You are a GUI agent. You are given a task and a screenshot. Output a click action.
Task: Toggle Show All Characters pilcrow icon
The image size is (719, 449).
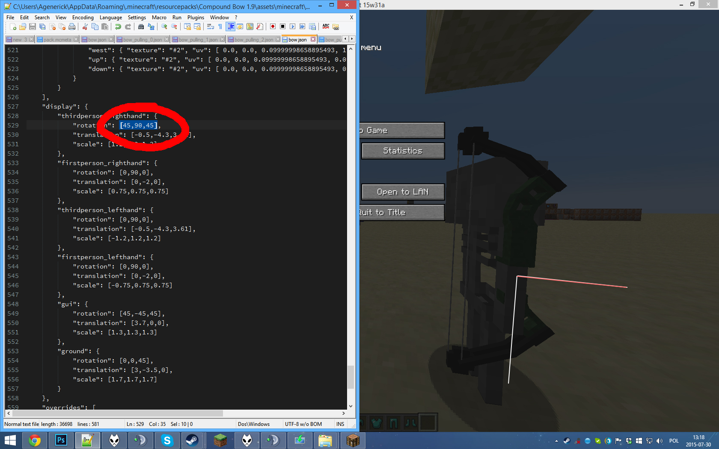click(220, 27)
